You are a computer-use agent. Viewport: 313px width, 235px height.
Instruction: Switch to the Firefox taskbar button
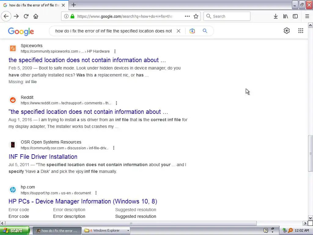coord(57,231)
